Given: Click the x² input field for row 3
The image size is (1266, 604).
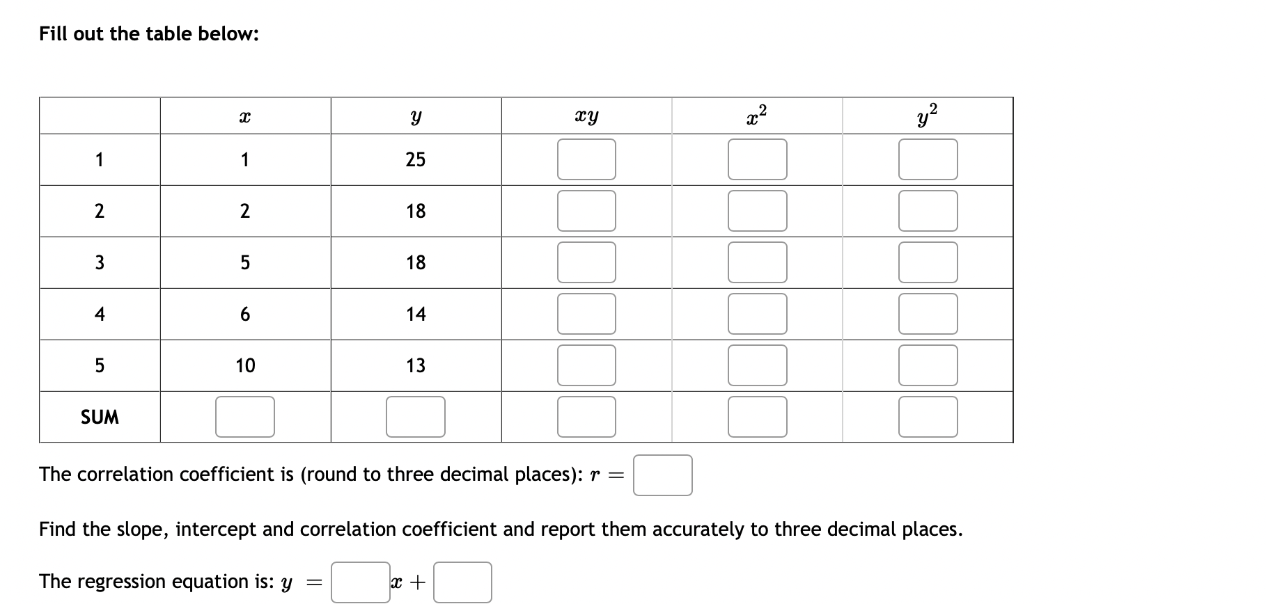Looking at the screenshot, I should tap(757, 262).
